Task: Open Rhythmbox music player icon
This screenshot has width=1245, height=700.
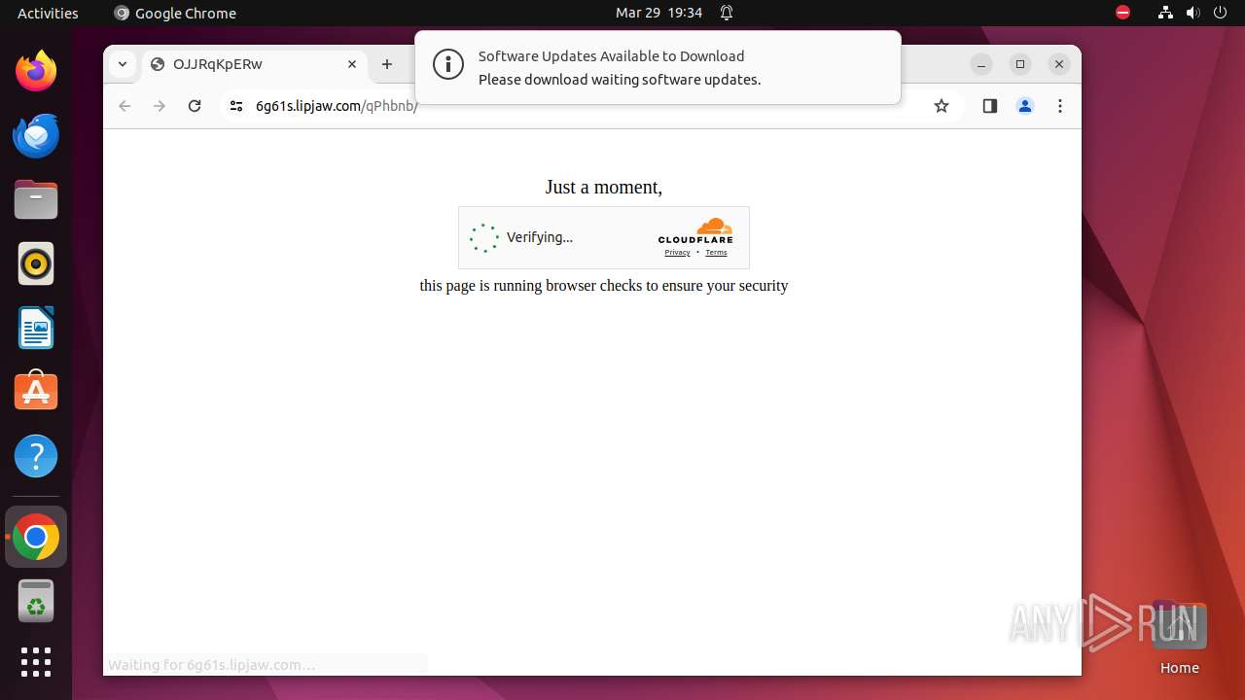Action: click(x=36, y=263)
